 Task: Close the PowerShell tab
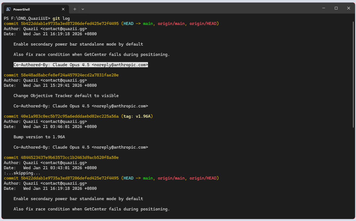63,9
